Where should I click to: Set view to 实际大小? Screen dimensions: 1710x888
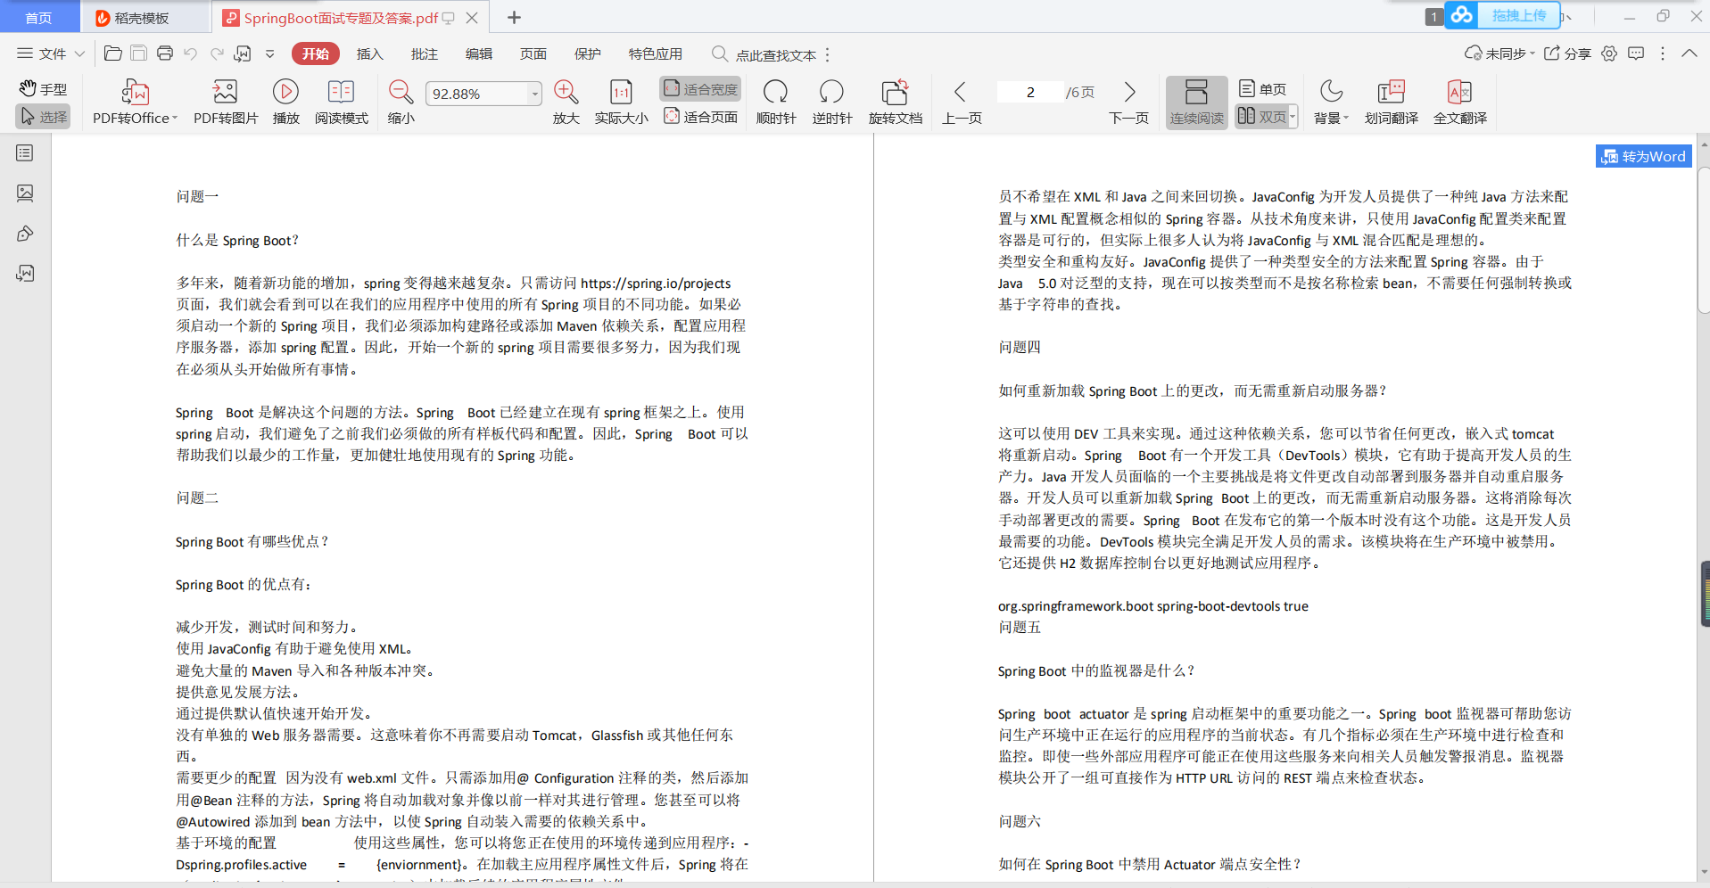[621, 103]
